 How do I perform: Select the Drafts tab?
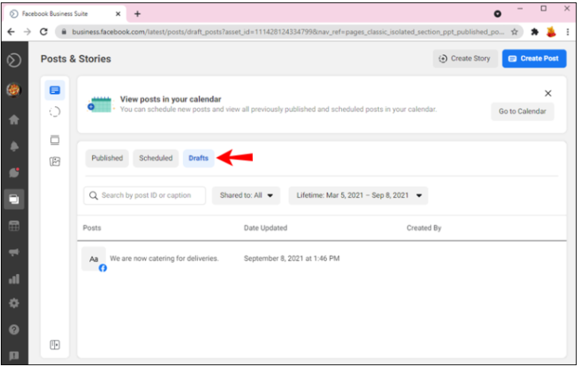click(199, 158)
